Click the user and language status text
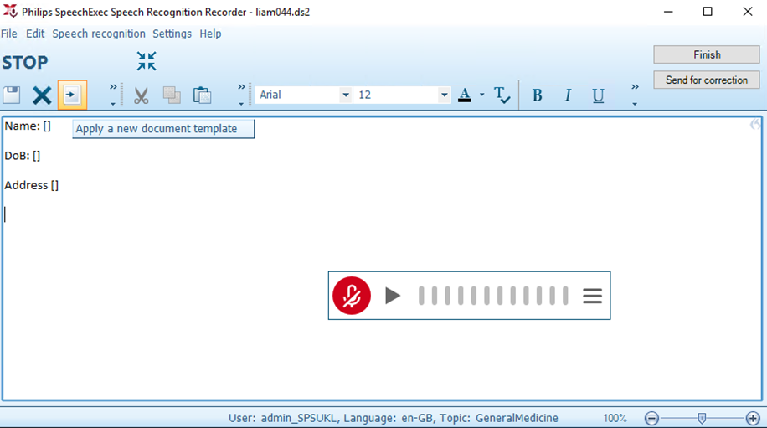Viewport: 767px width, 428px height. click(x=394, y=418)
